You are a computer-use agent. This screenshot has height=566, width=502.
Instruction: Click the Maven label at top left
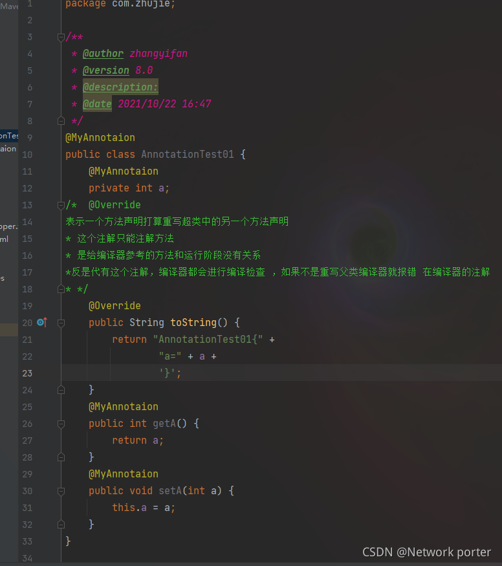pyautogui.click(x=9, y=6)
